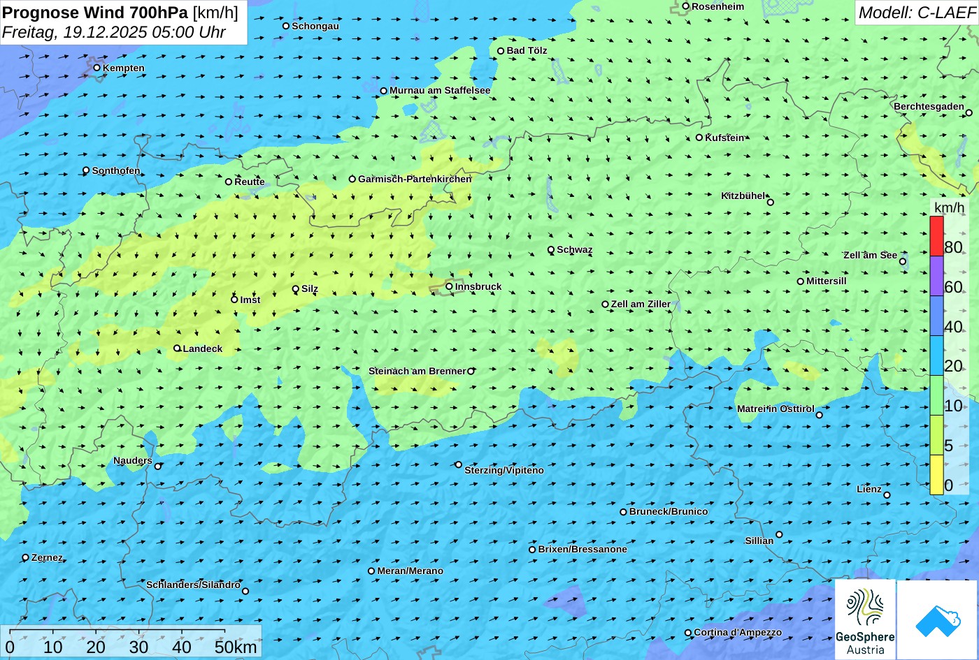Click the Mittersill city marker

[801, 281]
